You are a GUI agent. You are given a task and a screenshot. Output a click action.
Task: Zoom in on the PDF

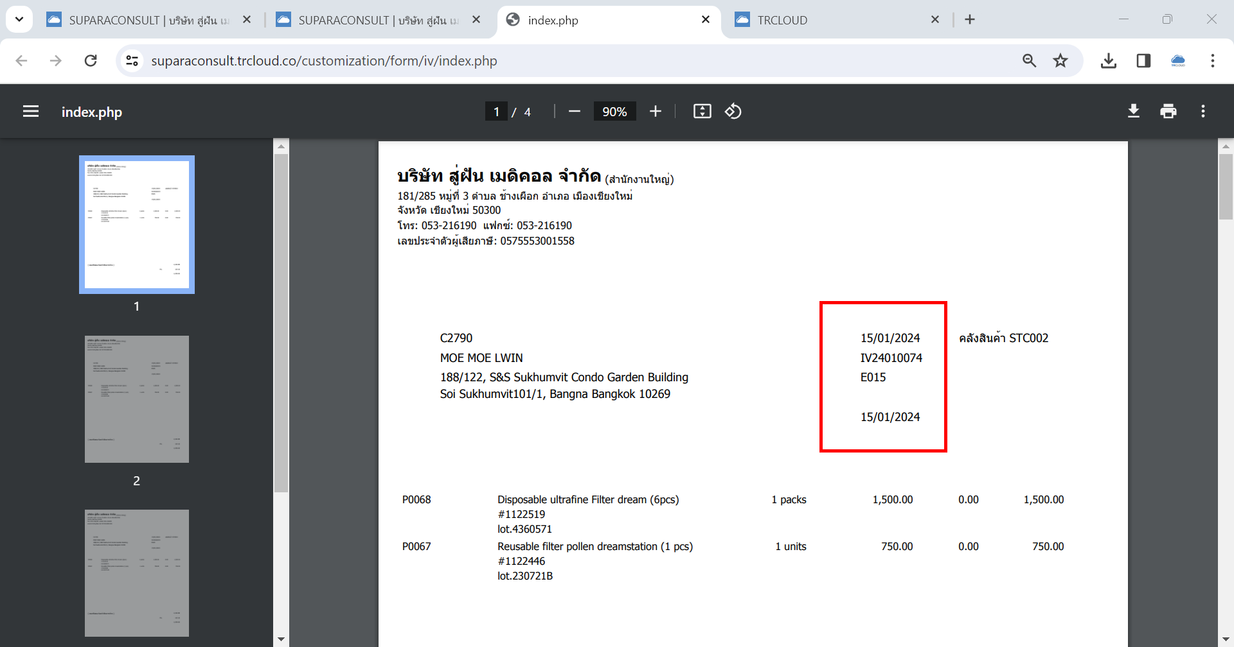tap(656, 112)
